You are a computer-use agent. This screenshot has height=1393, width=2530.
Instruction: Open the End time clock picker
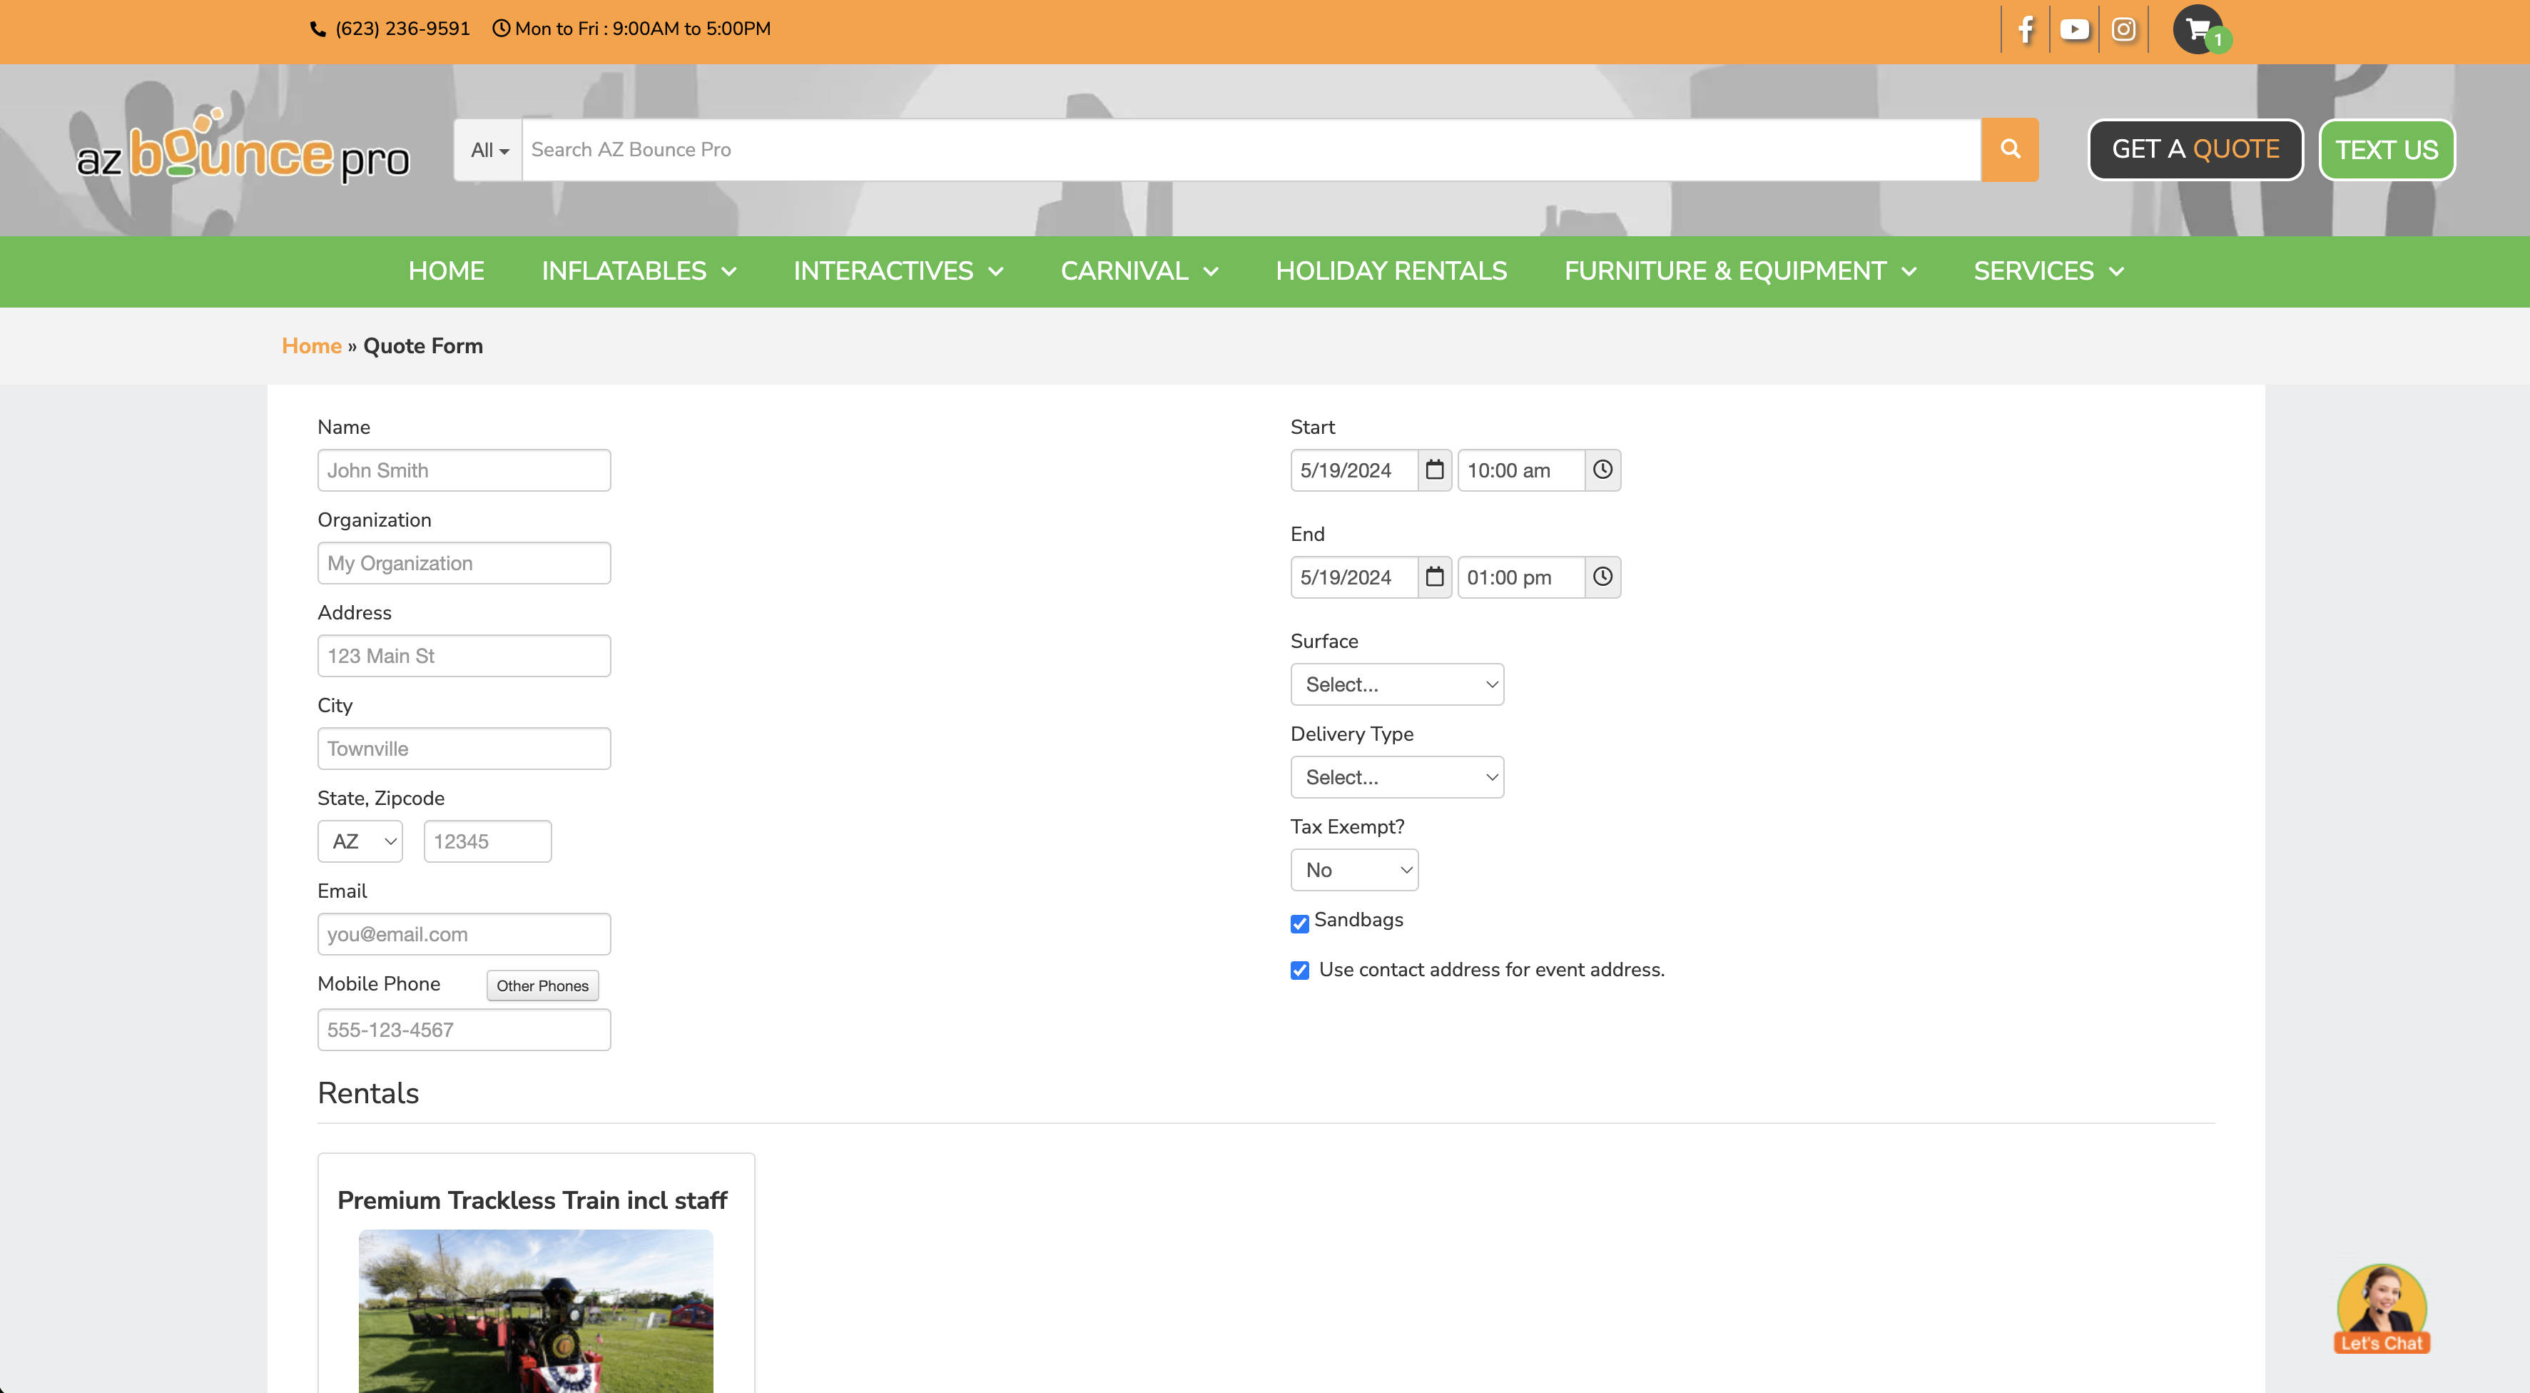pos(1602,577)
